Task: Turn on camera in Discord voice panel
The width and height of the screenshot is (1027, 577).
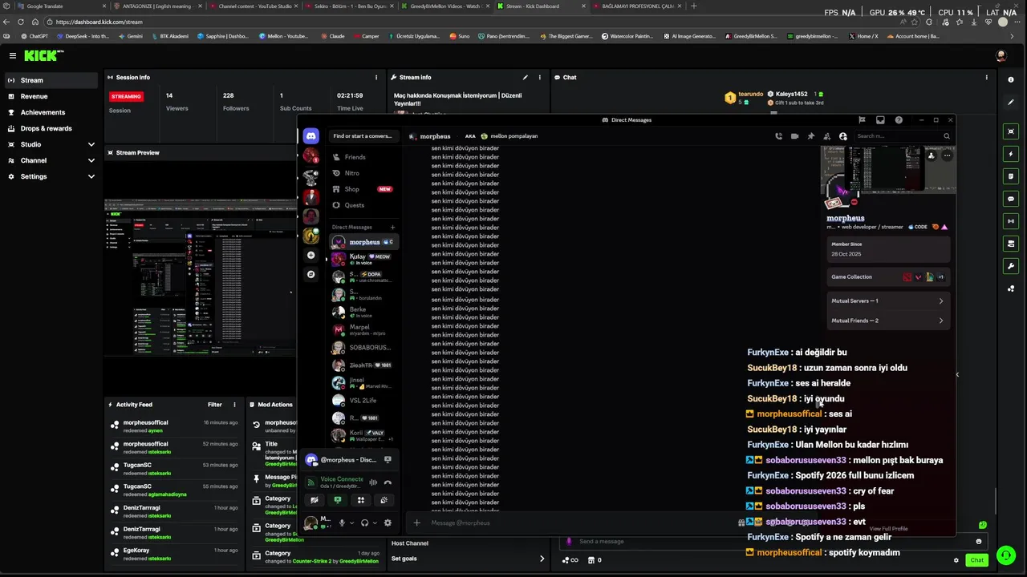Action: (x=315, y=500)
